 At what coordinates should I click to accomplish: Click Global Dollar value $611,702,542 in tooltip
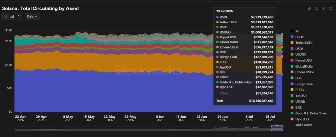(263, 42)
